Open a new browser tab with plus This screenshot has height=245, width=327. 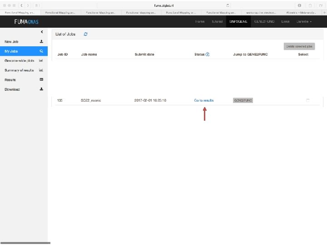324,13
